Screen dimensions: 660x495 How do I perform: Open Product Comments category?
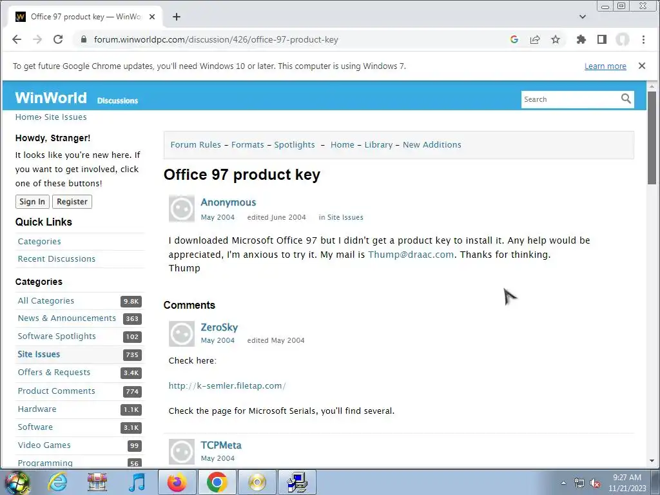[57, 391]
